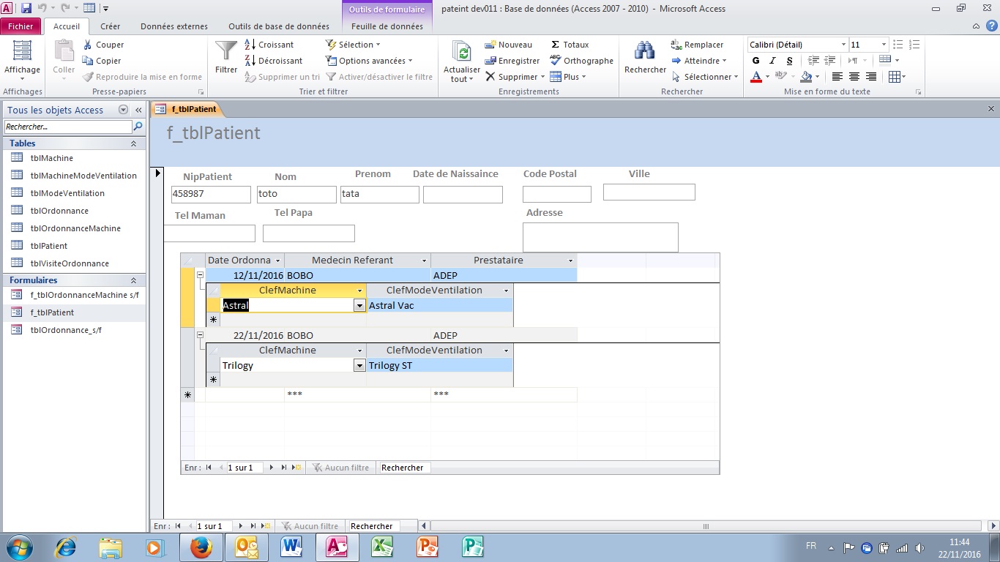Screen dimensions: 1000x562
Task: Click the NipPatient field 458987
Action: coord(211,195)
